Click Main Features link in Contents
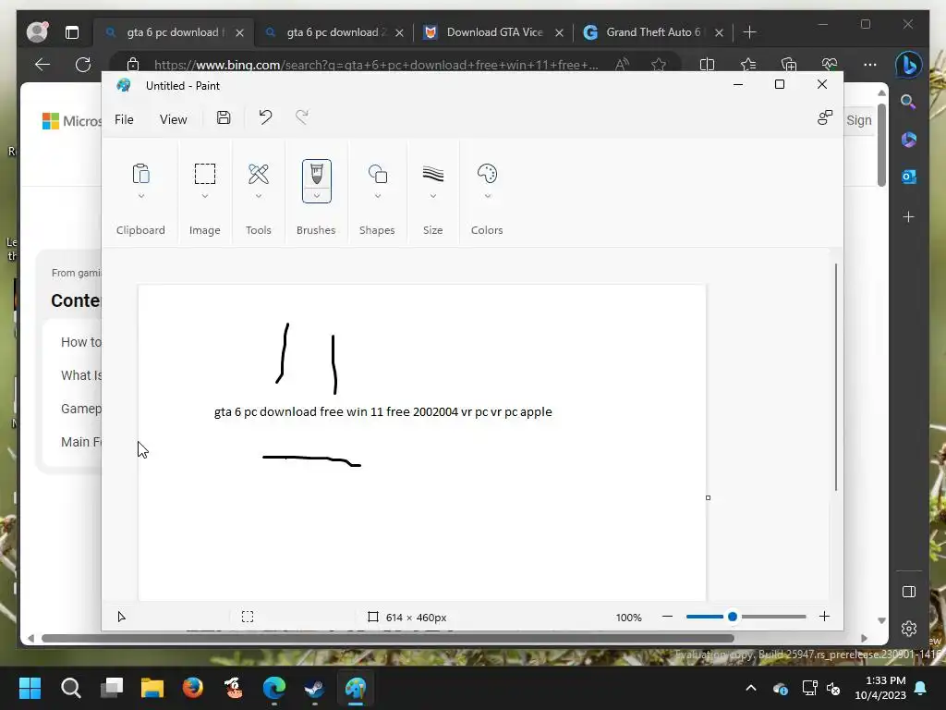 (81, 442)
